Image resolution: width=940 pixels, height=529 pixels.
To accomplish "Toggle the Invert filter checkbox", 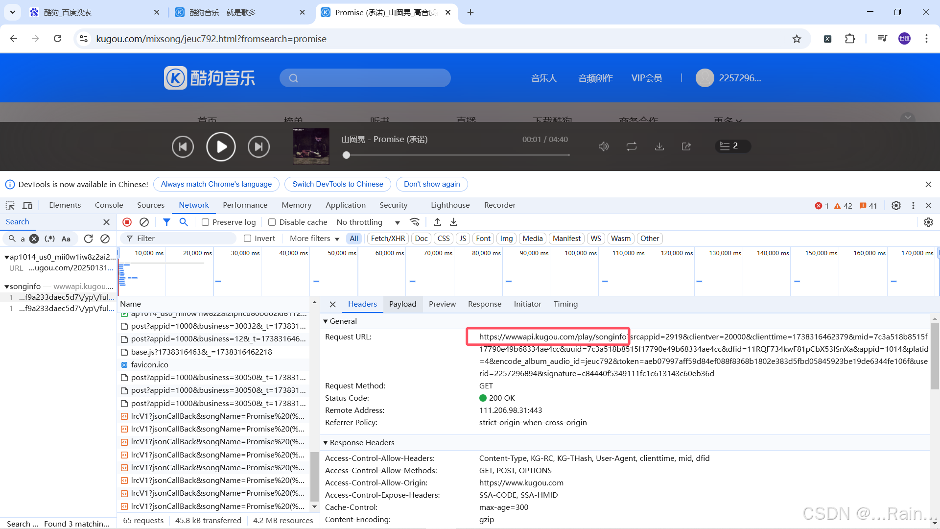I will coord(248,239).
